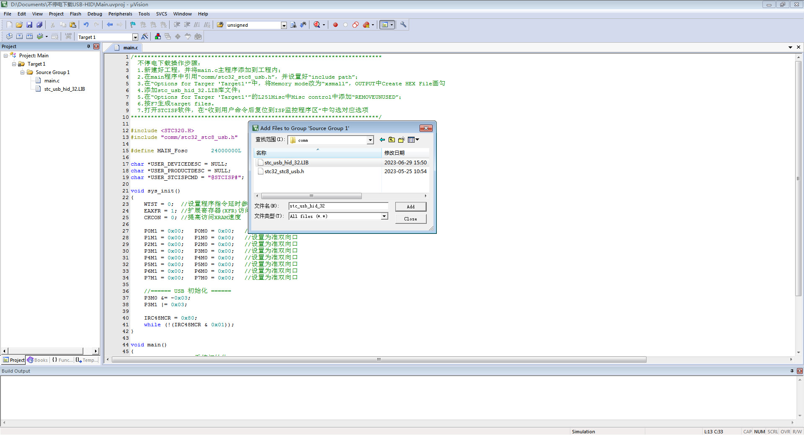The width and height of the screenshot is (804, 435).
Task: Click the Translate current file icon
Action: click(x=9, y=36)
